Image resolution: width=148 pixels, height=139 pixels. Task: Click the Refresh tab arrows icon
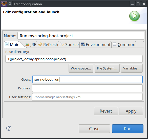pos(40,44)
